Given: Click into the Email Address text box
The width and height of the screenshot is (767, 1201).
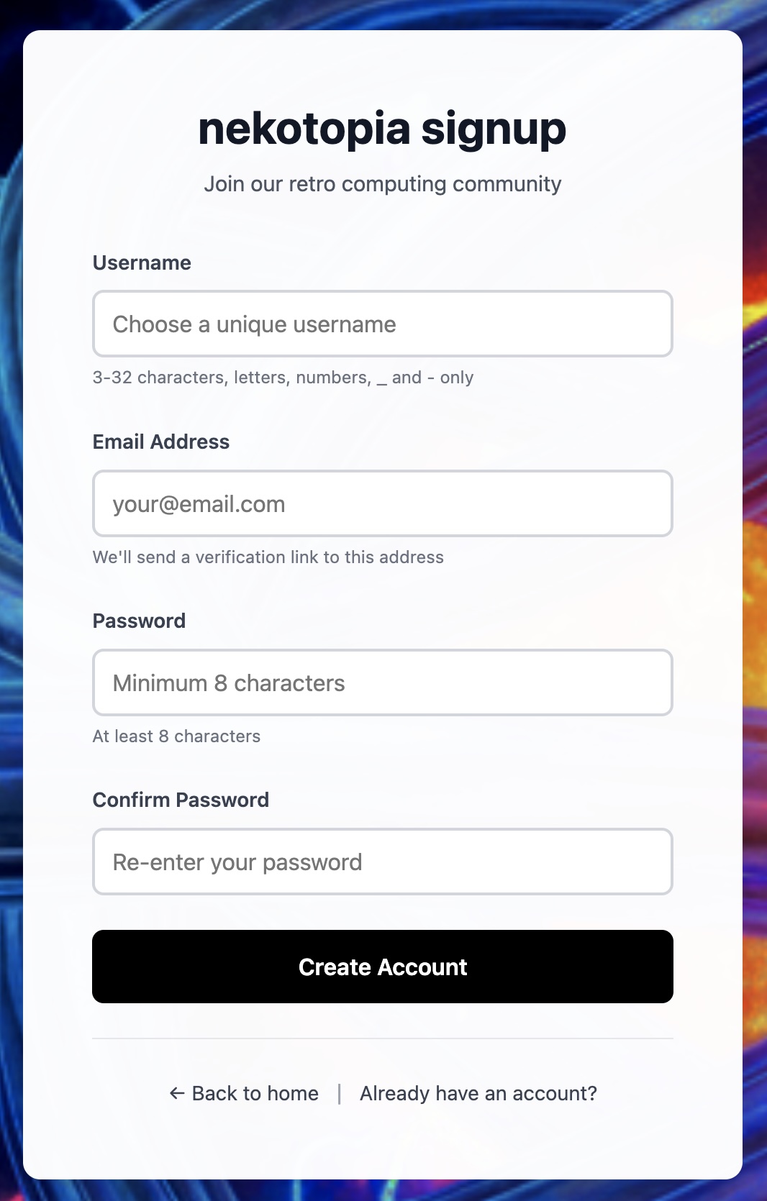Looking at the screenshot, I should [383, 504].
